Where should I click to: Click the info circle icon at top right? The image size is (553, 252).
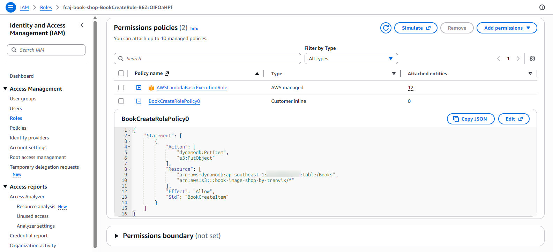[x=542, y=7]
